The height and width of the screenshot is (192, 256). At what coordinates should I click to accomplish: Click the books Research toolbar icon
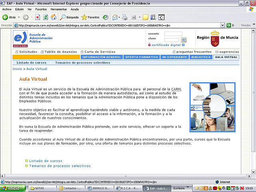(x=153, y=17)
